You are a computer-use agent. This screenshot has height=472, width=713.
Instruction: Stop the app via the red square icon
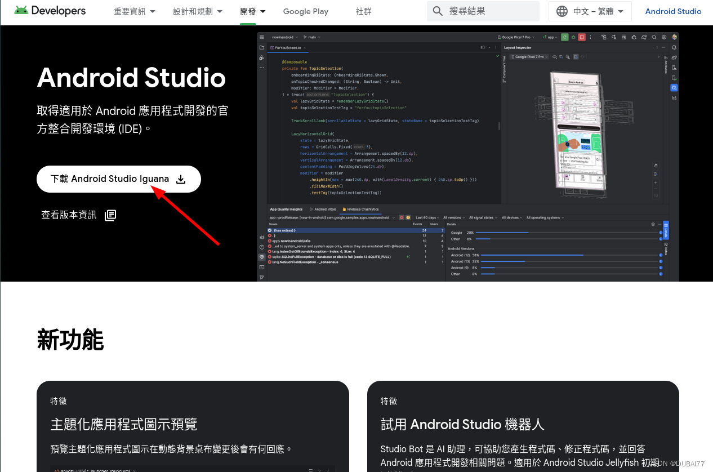click(x=581, y=37)
